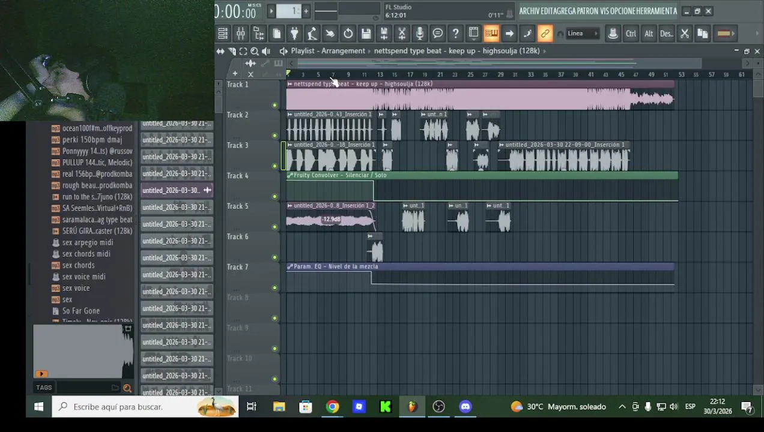Click the playlist speaker audition icon
764x432 pixels.
[266, 51]
